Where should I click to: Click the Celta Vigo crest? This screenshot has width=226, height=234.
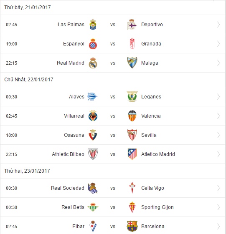click(x=132, y=188)
